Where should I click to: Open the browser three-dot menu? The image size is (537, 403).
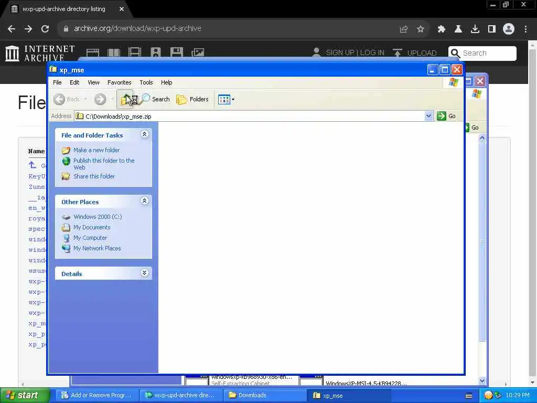(525, 29)
